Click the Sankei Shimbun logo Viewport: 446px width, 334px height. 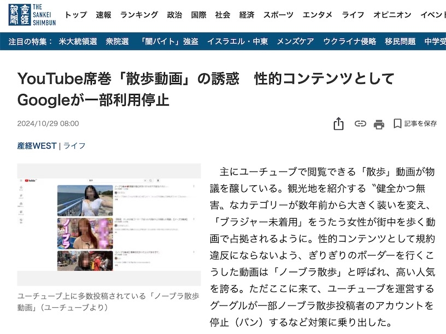click(32, 15)
